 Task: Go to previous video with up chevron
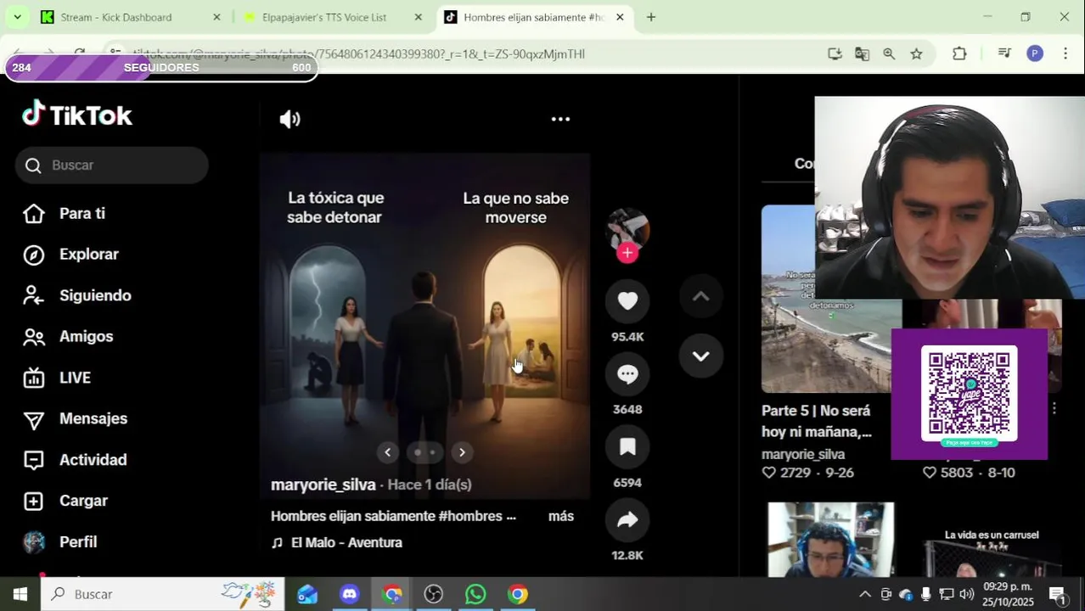coord(700,296)
